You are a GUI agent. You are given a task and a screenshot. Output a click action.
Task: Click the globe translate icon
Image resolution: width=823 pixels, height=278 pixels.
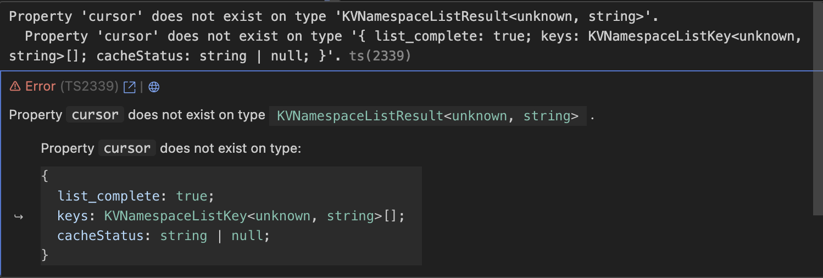pyautogui.click(x=154, y=87)
